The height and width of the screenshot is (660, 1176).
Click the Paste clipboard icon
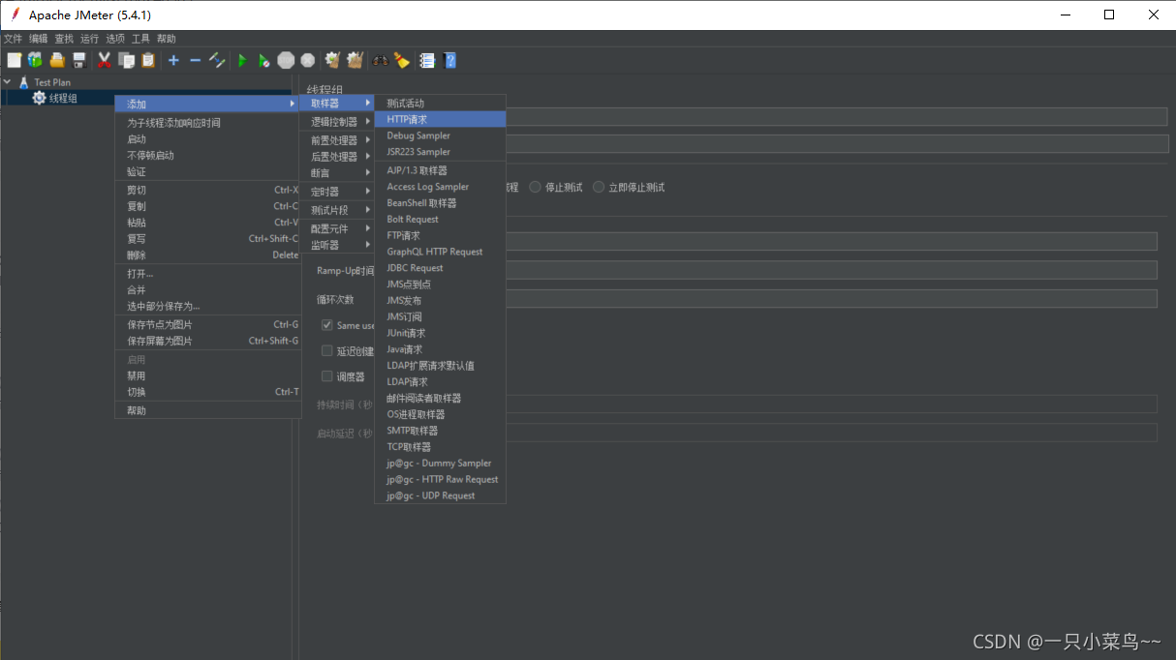point(147,60)
